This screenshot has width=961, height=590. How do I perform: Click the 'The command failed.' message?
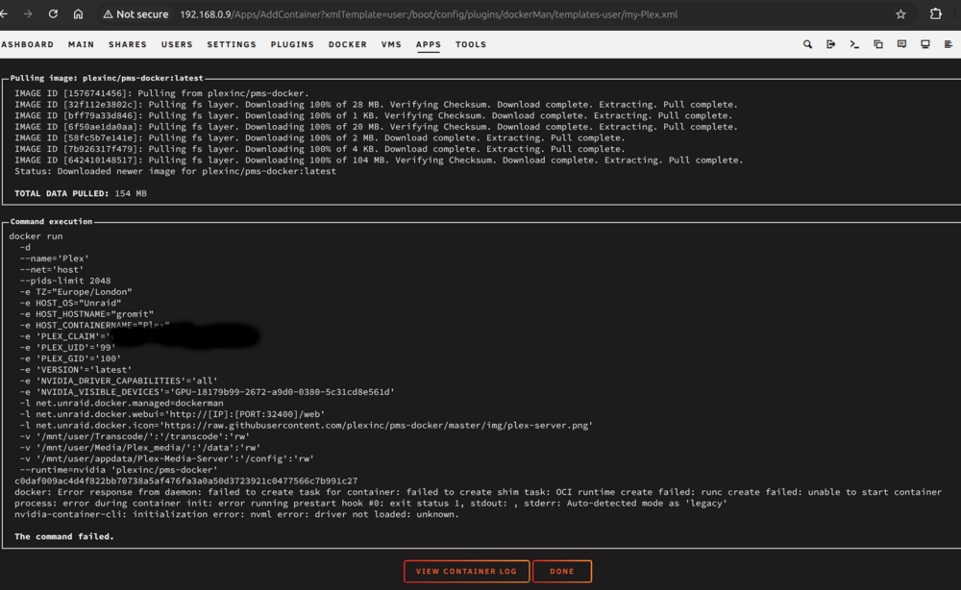click(64, 537)
